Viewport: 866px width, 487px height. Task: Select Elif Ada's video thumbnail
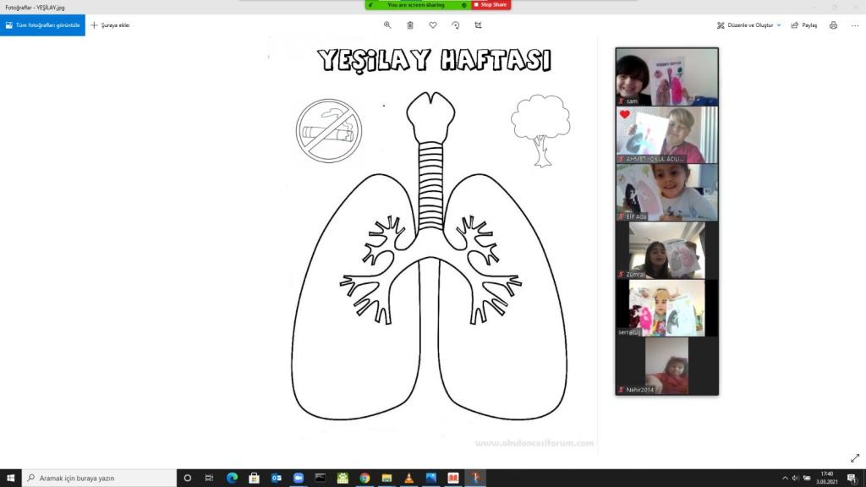[667, 192]
